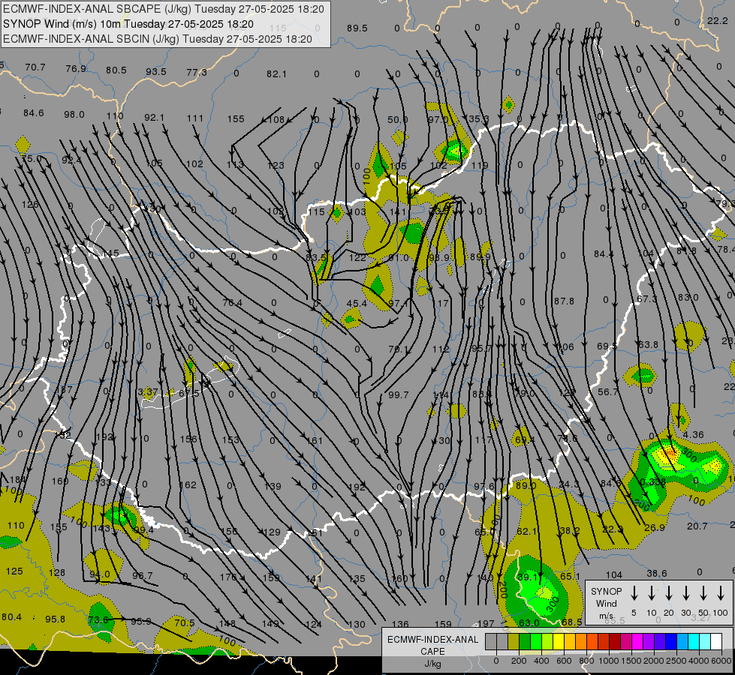Viewport: 735px width, 675px height.
Task: Click the map value 93.5
Action: 156,72
